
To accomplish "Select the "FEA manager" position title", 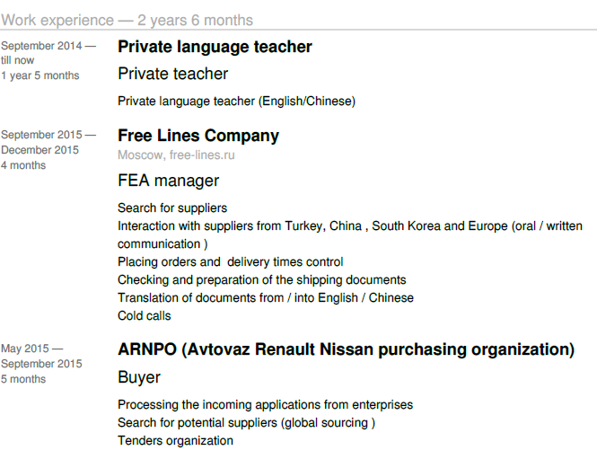I will pos(168,181).
